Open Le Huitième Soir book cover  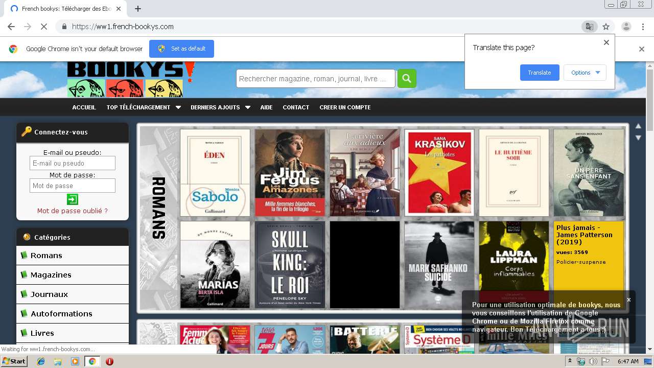click(x=514, y=173)
